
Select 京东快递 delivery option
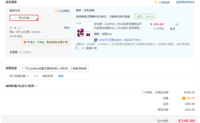[24, 18]
